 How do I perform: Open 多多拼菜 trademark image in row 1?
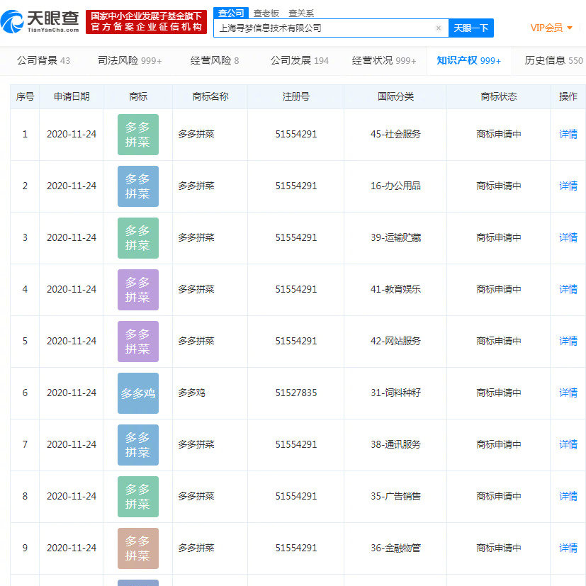(138, 135)
